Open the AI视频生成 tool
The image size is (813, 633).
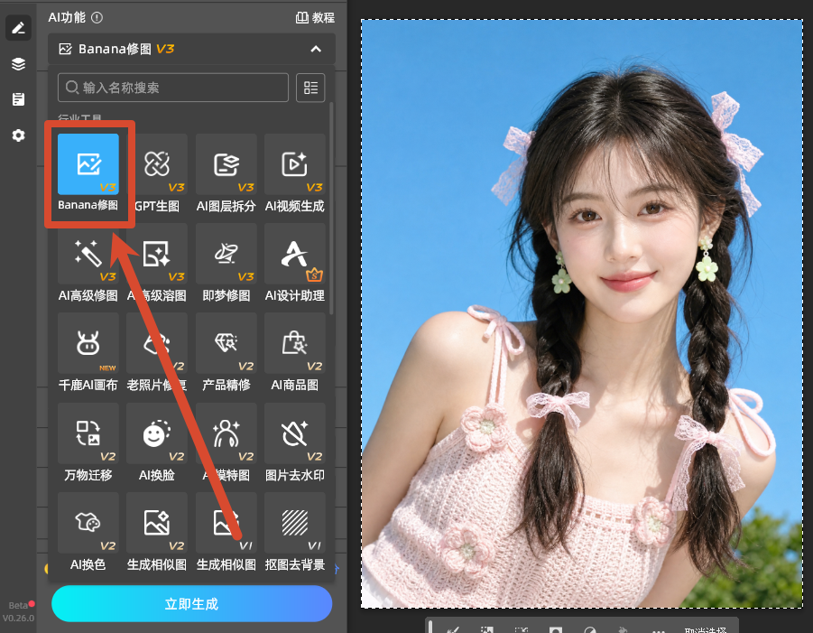click(294, 164)
